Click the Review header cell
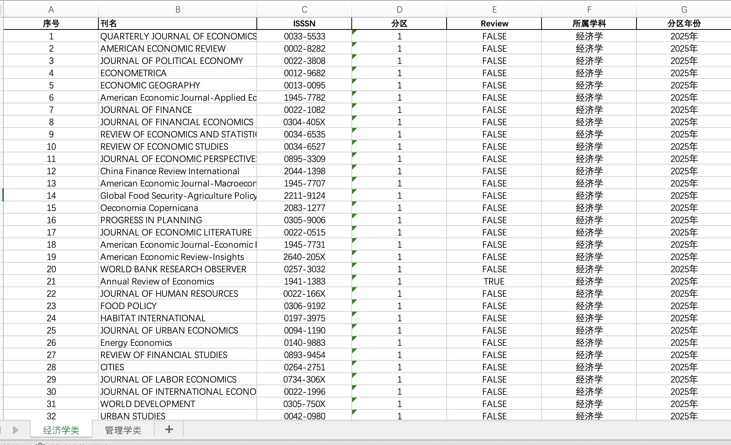731x445 pixels. tap(494, 23)
